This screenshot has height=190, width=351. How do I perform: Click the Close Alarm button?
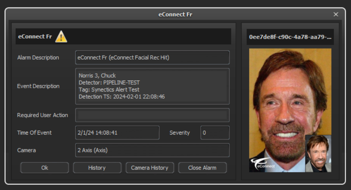(x=202, y=168)
